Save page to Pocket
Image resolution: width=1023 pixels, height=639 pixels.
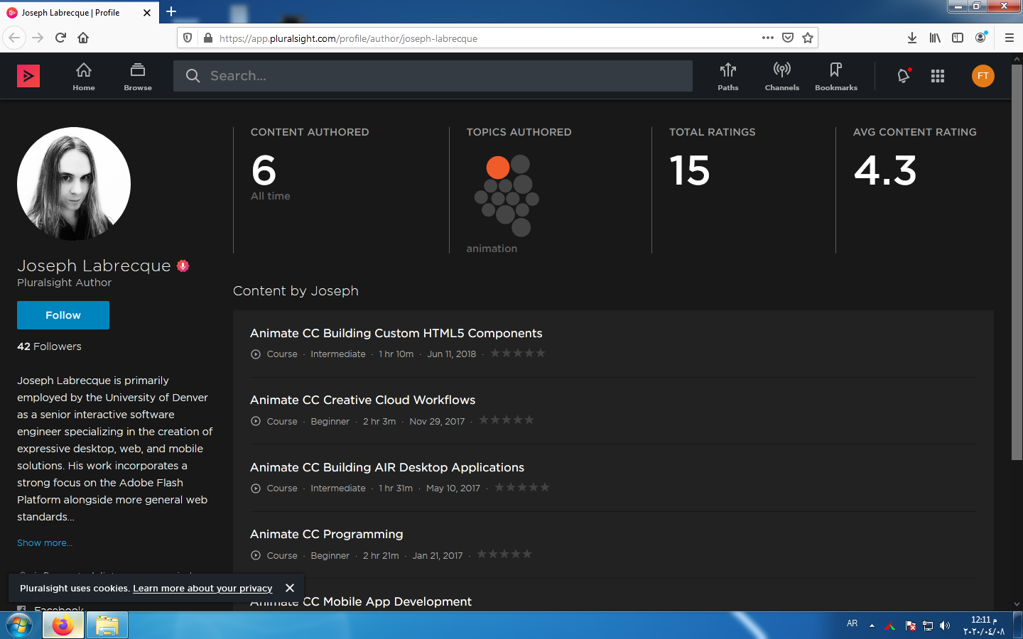click(788, 38)
